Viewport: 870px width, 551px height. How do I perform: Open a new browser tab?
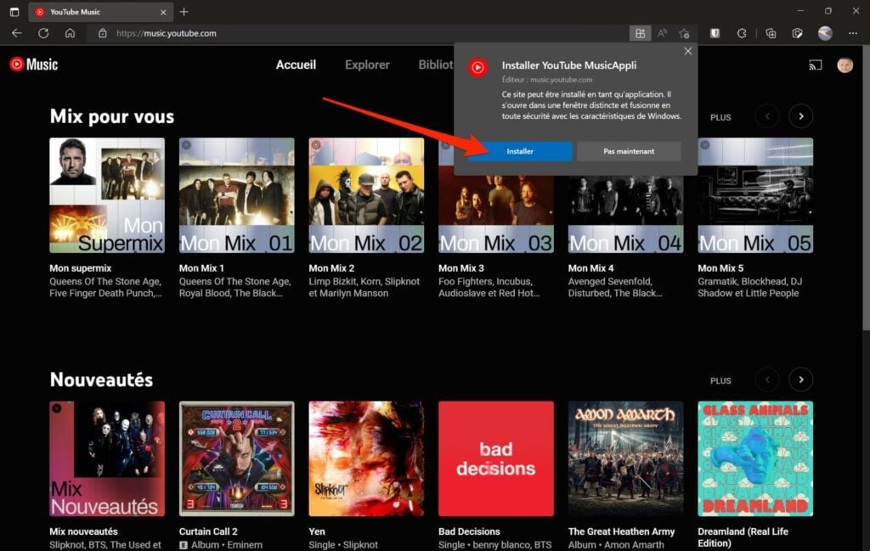pyautogui.click(x=184, y=12)
